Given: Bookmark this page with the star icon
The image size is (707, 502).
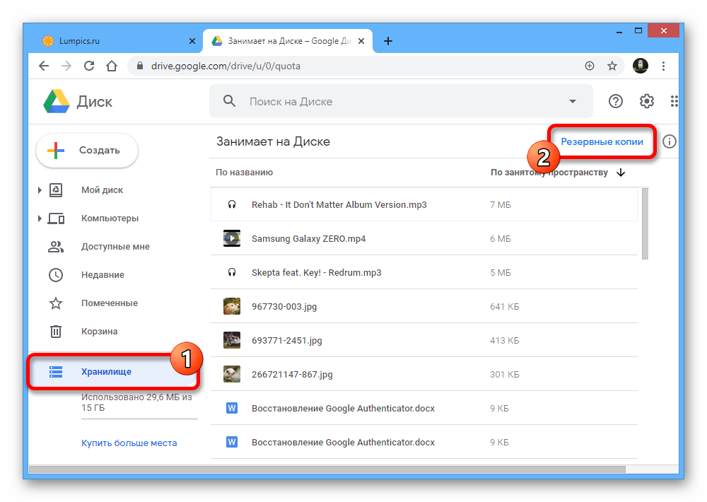Looking at the screenshot, I should 612,66.
